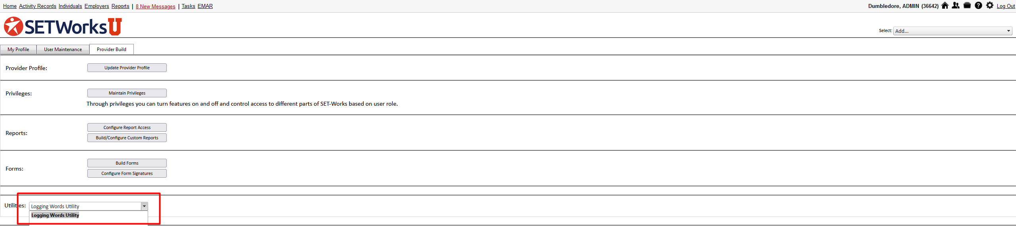
Task: Click Maintain Privileges button
Action: click(x=127, y=93)
